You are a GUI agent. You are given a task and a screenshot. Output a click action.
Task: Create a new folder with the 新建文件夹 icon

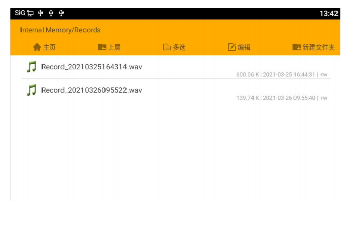(x=297, y=47)
